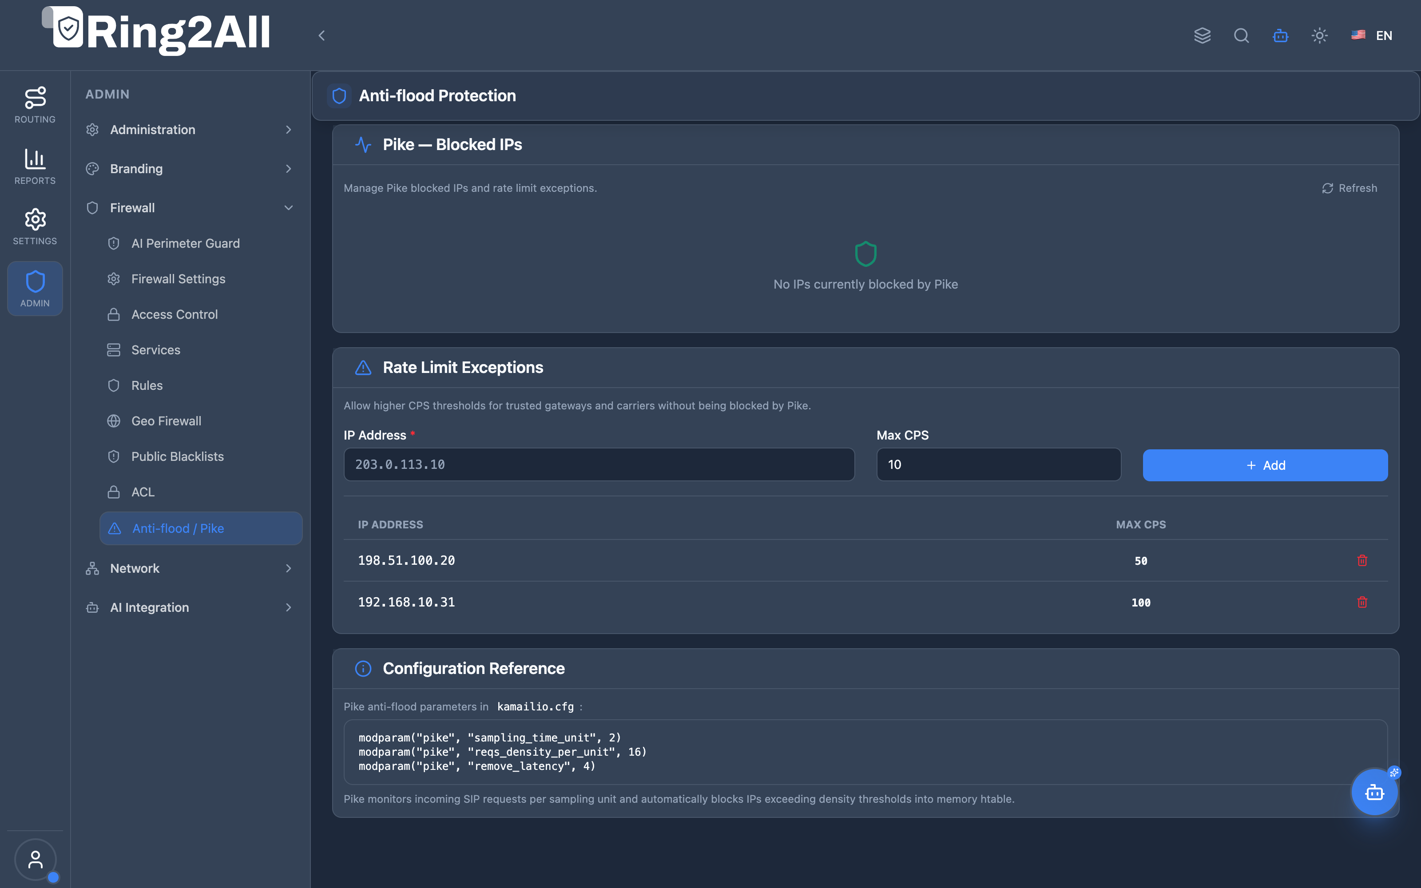Click the 192.168.10.31 IP cell
The image size is (1421, 888).
click(x=406, y=603)
